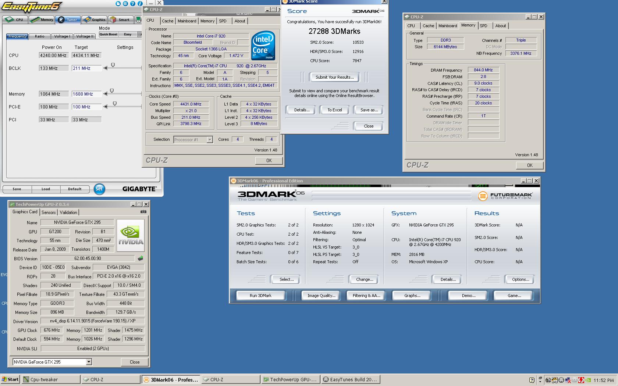The height and width of the screenshot is (386, 618).
Task: Click NVIDIA tray icon
Action: click(x=589, y=380)
